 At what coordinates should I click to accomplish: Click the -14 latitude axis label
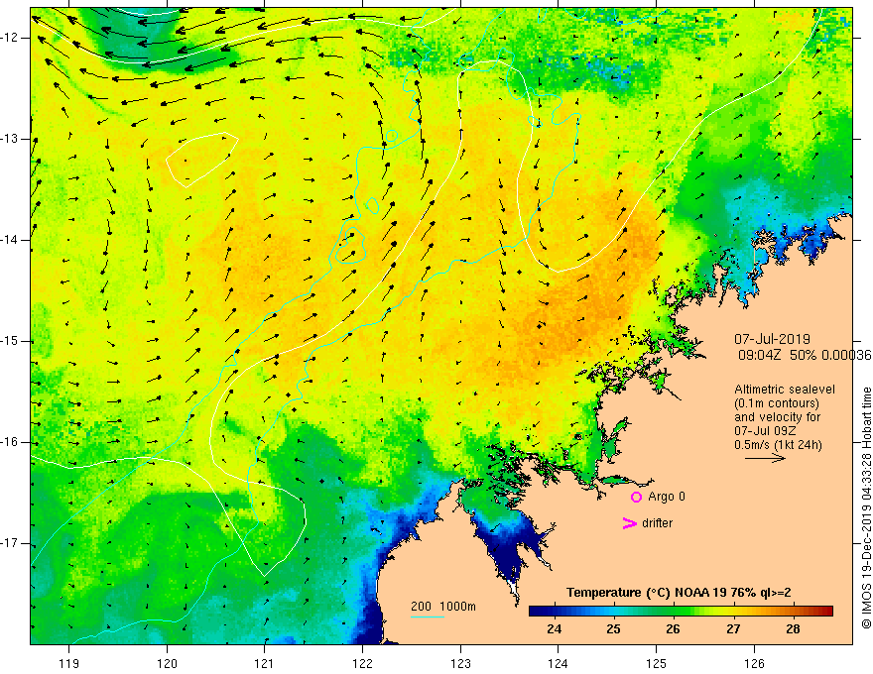(11, 240)
